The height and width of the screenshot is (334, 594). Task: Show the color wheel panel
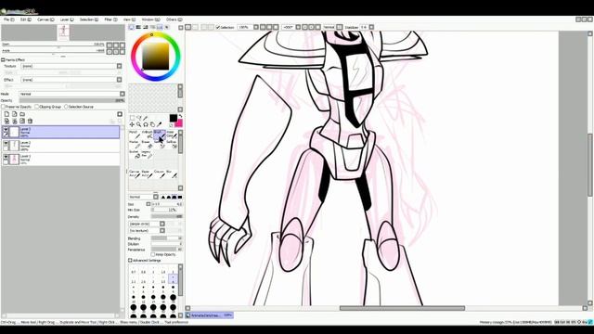(132, 27)
